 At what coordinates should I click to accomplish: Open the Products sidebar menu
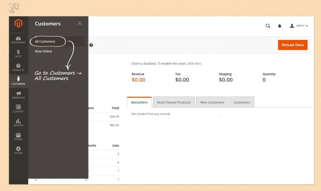[18, 67]
